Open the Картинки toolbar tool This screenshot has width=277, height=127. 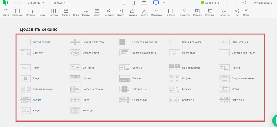17,13
